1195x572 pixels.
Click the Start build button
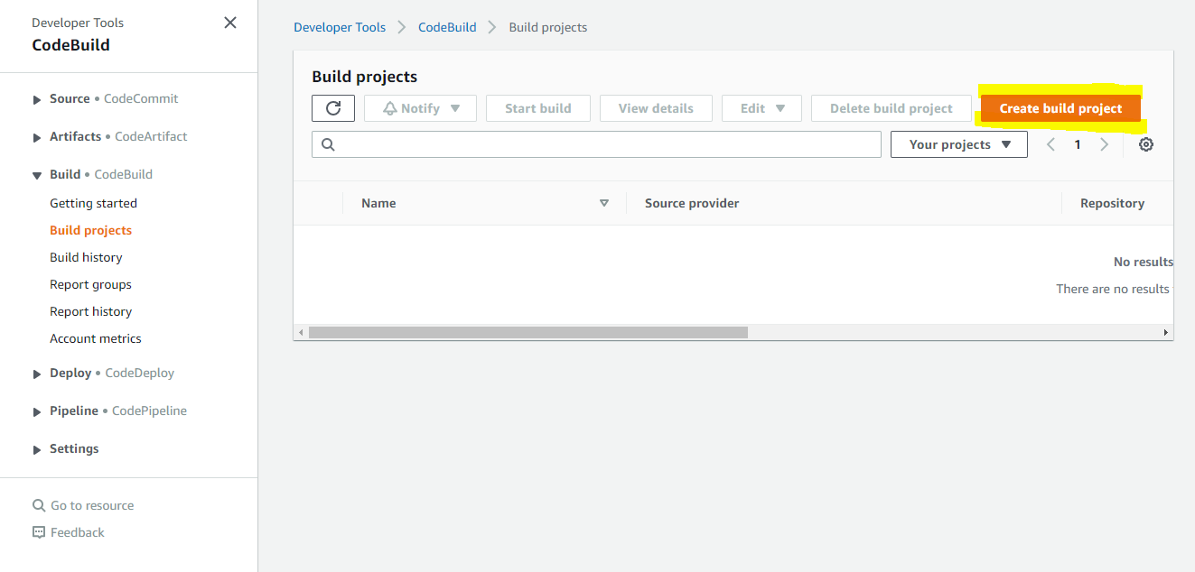point(538,108)
